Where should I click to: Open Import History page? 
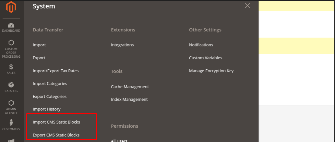(x=46, y=109)
